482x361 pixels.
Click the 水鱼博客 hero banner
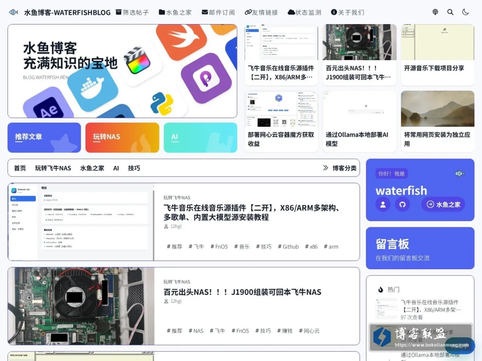123,71
